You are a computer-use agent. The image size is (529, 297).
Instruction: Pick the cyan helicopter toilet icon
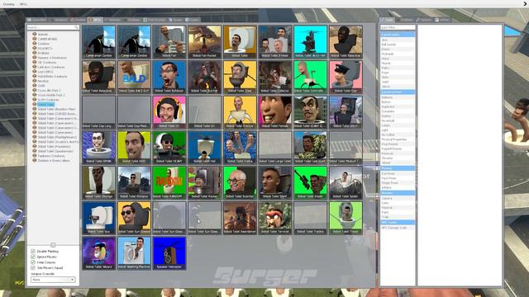click(311, 42)
